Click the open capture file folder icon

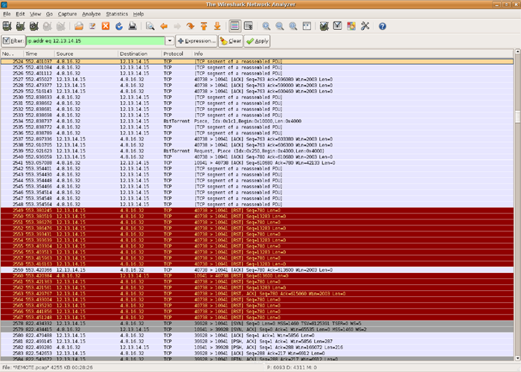[80, 26]
